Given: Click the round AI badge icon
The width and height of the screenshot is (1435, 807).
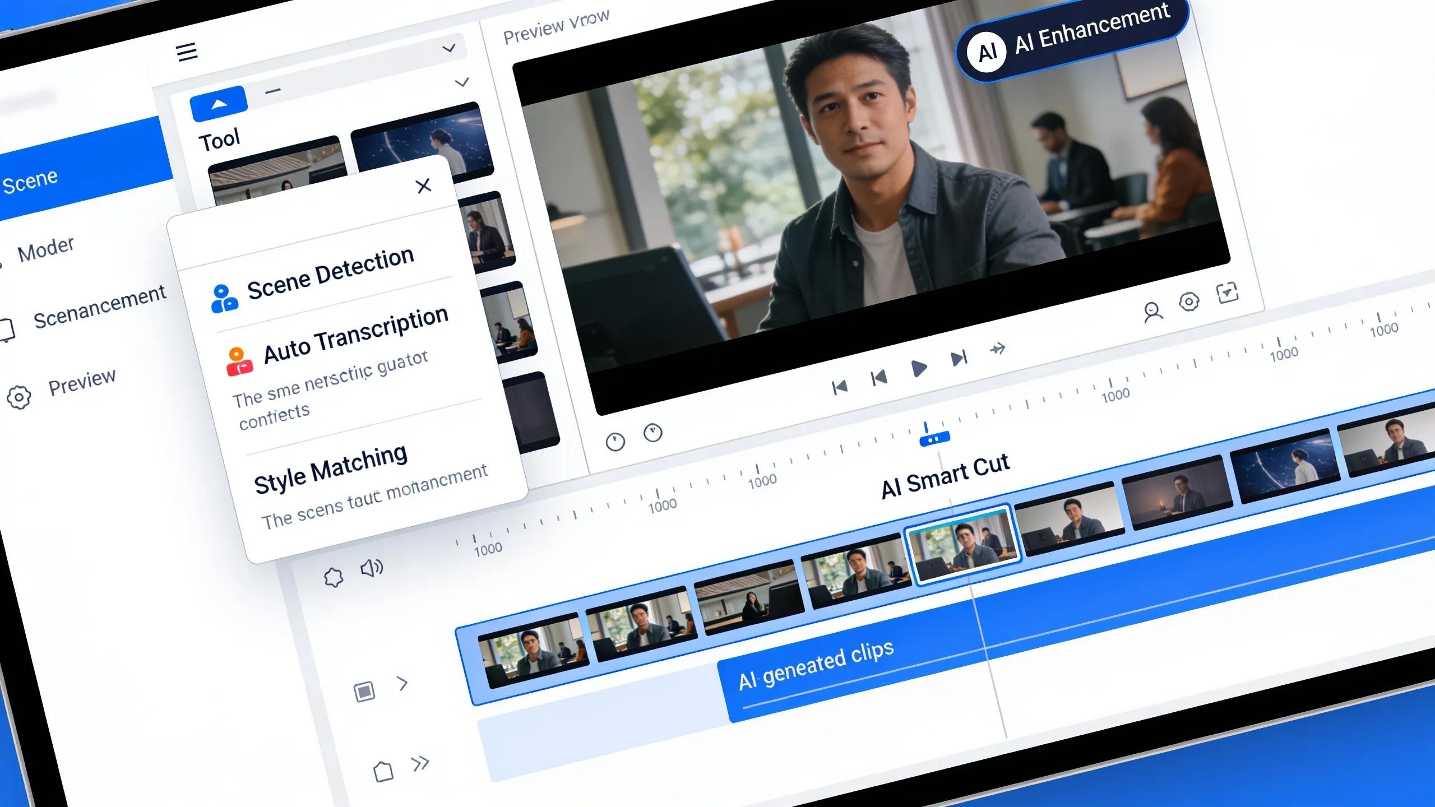Looking at the screenshot, I should [x=987, y=52].
